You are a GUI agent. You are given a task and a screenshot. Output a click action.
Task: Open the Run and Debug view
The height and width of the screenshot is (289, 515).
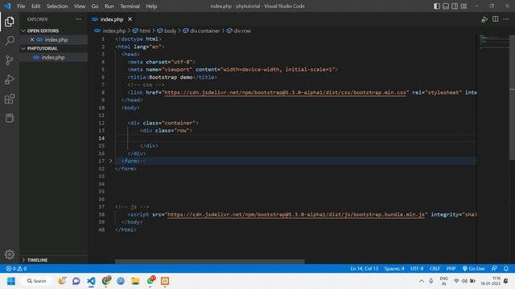tap(10, 79)
